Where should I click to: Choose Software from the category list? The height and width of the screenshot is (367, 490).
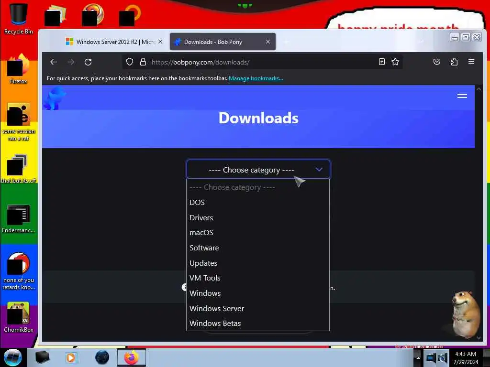(x=258, y=248)
